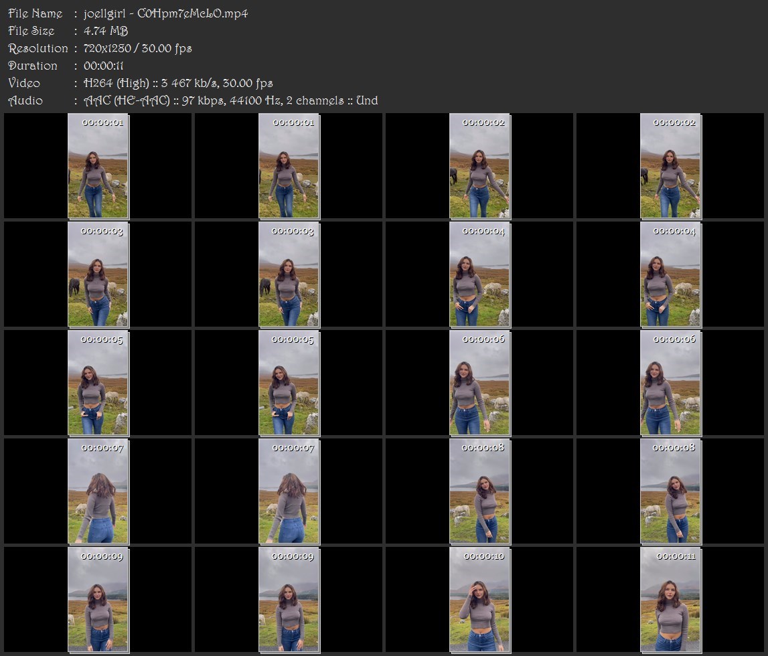
Task: Select the first thumbnail stamped 00:00:08
Action: pyautogui.click(x=480, y=491)
